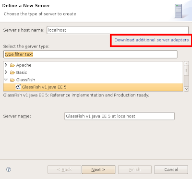Click the Next button
Image resolution: width=192 pixels, height=179 pixels.
coord(98,169)
